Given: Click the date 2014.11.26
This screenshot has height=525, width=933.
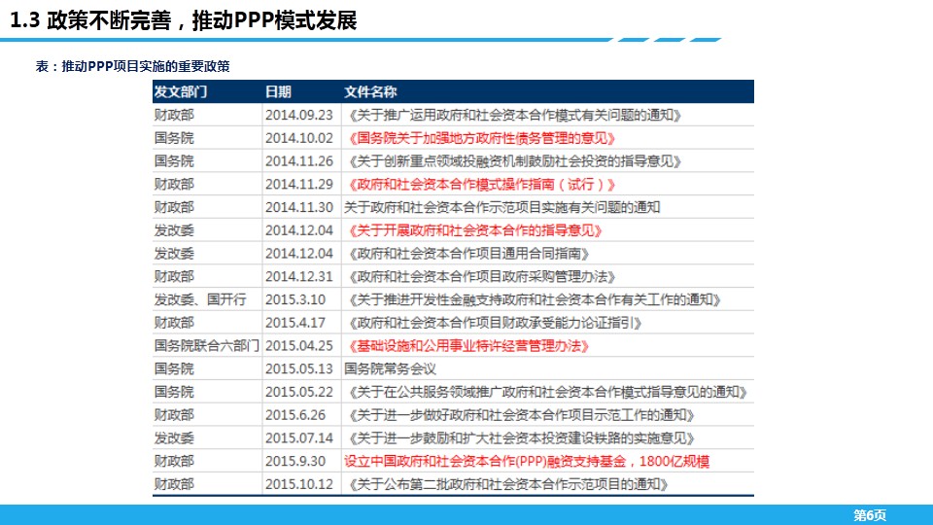Looking at the screenshot, I should pos(299,161).
